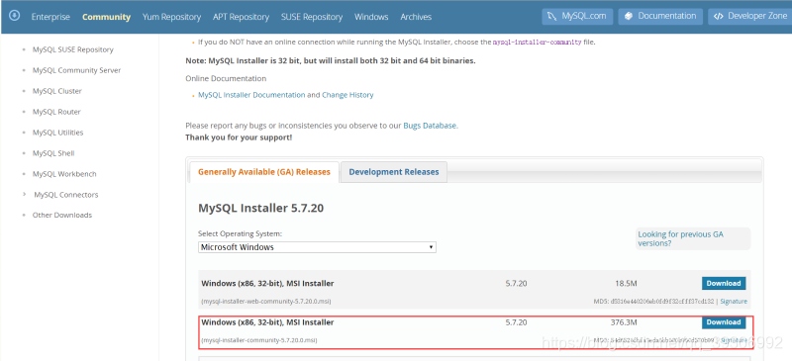Click the download arrow icon in the top-left corner

point(15,16)
